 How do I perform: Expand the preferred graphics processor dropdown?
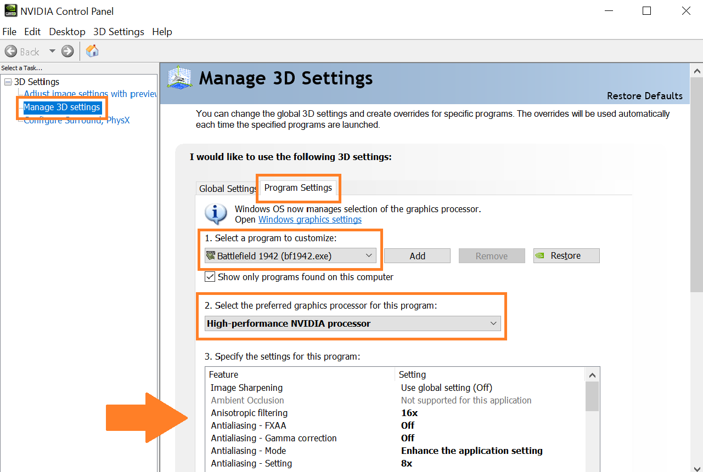[x=493, y=323]
